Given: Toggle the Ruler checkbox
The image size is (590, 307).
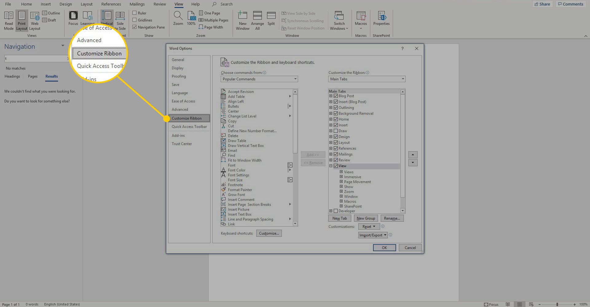Looking at the screenshot, I should [x=134, y=13].
